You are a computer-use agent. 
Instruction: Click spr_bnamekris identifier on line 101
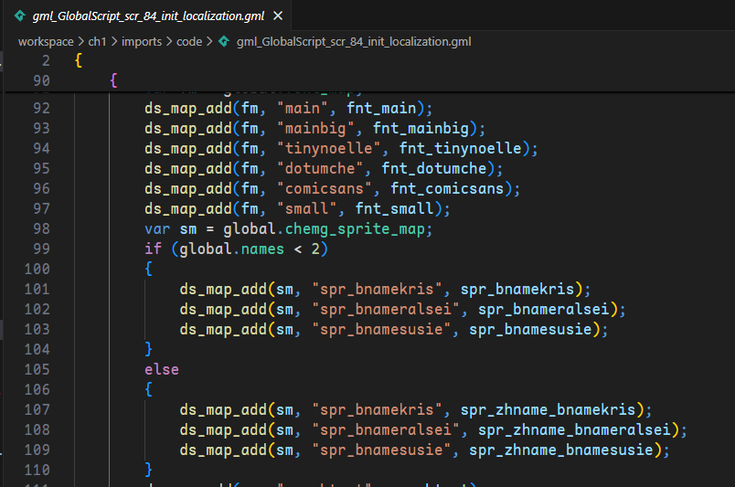coord(517,290)
